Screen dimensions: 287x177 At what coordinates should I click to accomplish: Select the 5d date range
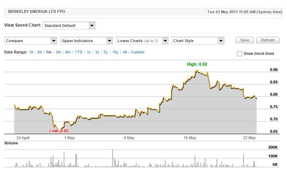point(40,52)
